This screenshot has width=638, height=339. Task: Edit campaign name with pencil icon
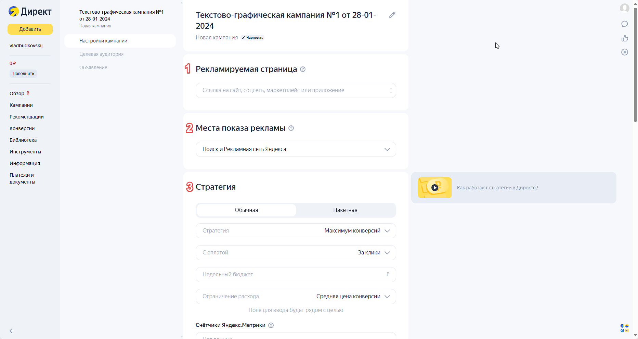[392, 15]
